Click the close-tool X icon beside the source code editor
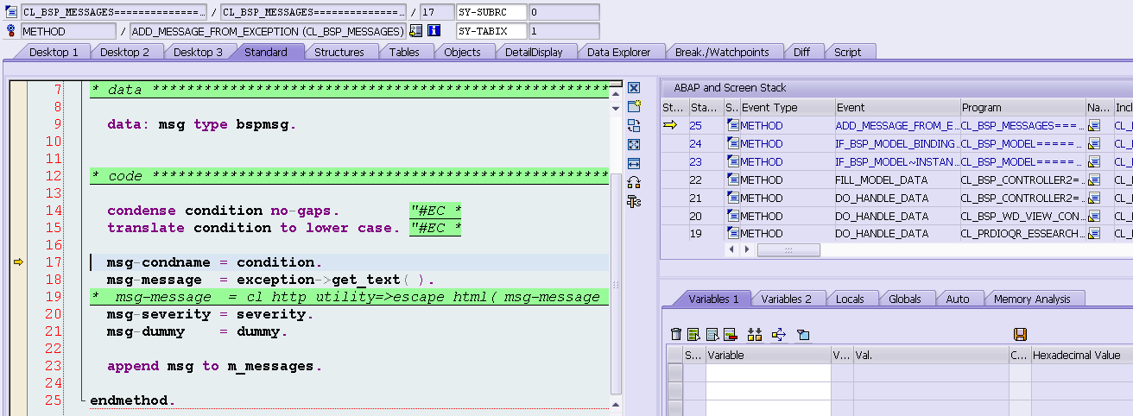The height and width of the screenshot is (416, 1133). coord(634,88)
